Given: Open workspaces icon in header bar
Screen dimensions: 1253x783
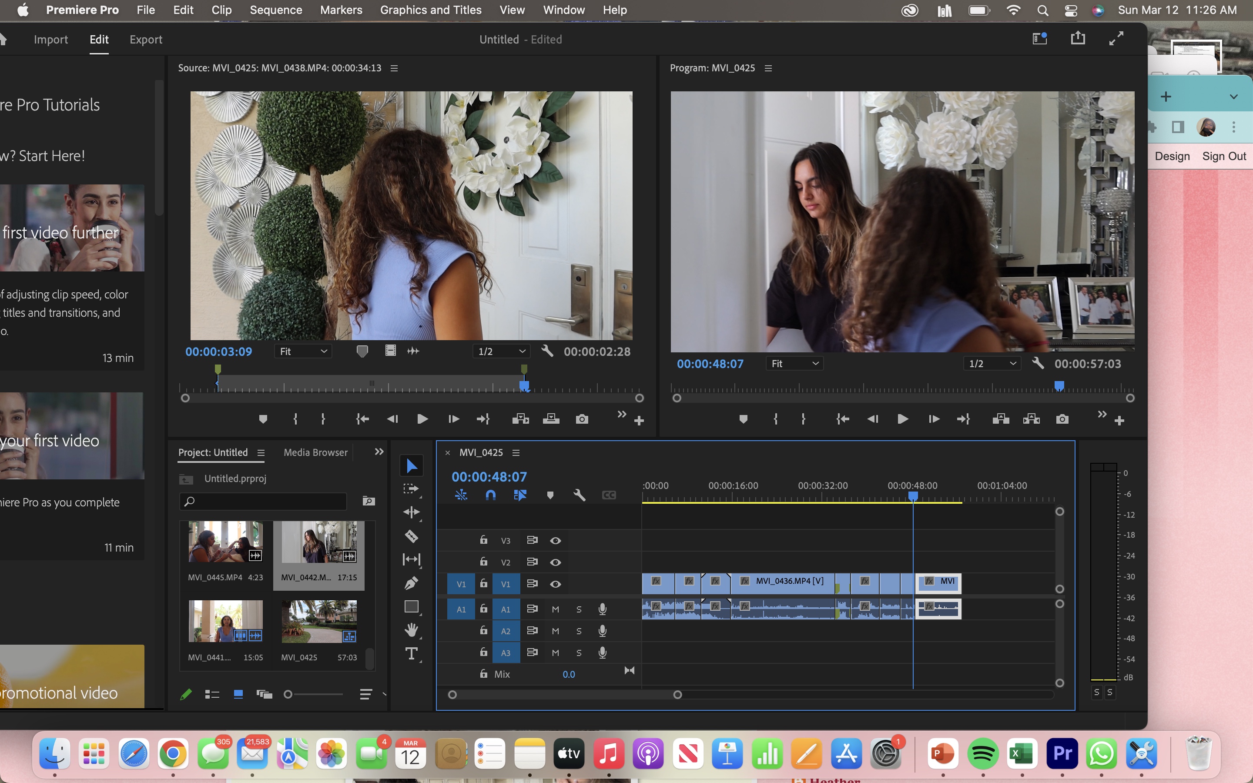Looking at the screenshot, I should tap(1040, 38).
